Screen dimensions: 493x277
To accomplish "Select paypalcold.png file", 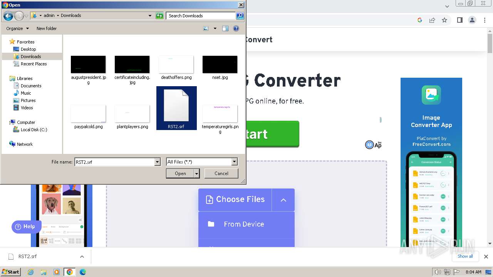I will [88, 117].
